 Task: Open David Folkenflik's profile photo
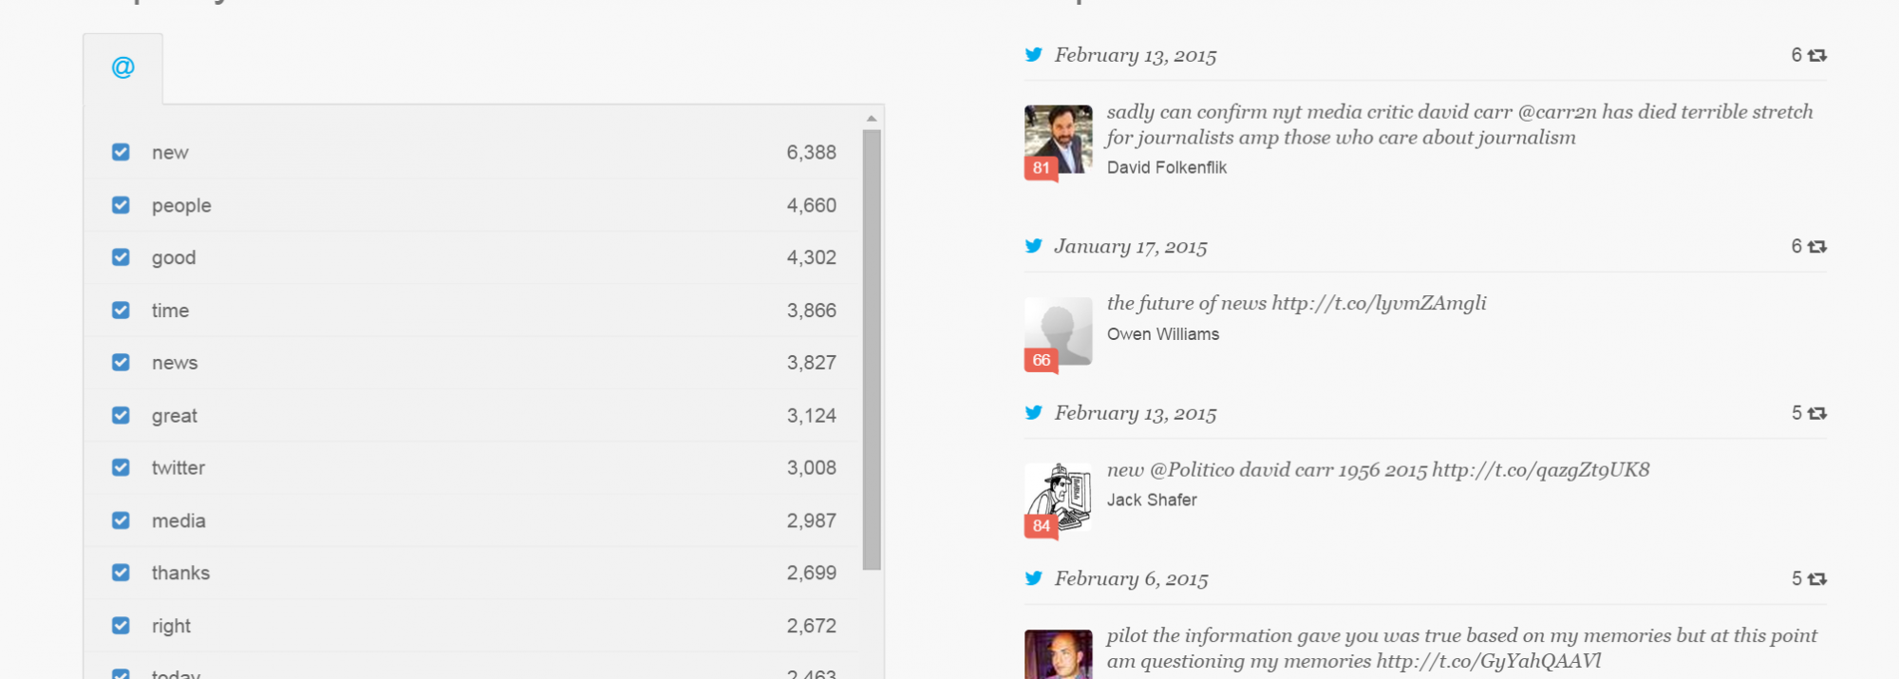[1059, 138]
